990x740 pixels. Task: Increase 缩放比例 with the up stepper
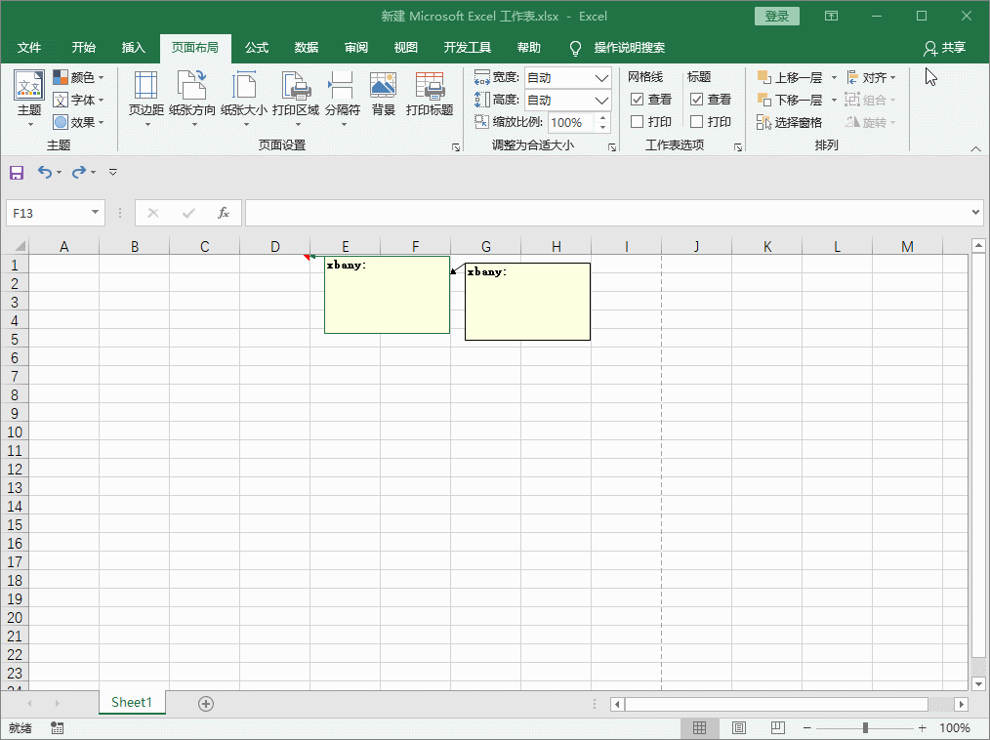point(603,117)
